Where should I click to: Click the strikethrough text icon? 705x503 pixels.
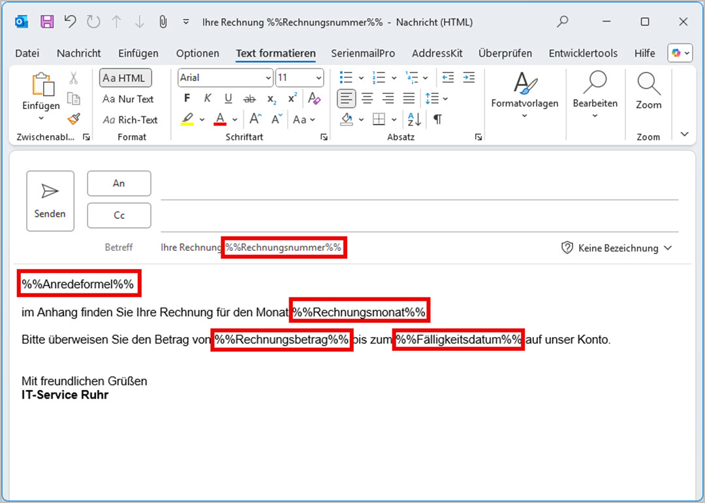249,99
